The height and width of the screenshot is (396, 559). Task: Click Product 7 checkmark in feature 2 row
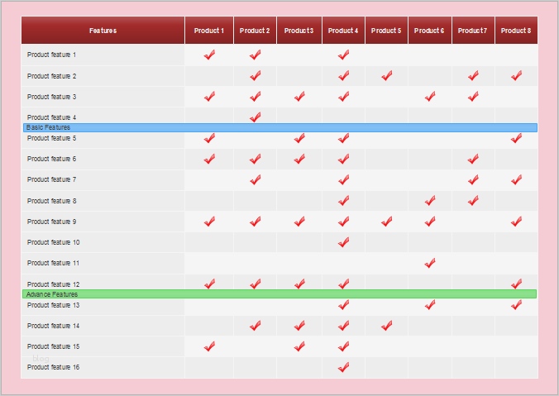[473, 75]
